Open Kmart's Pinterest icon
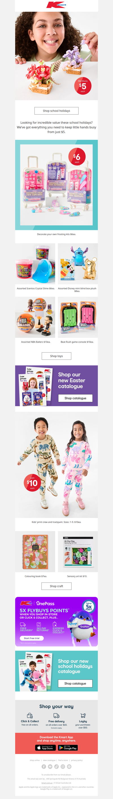The height and width of the screenshot is (799, 113). (x=69, y=766)
